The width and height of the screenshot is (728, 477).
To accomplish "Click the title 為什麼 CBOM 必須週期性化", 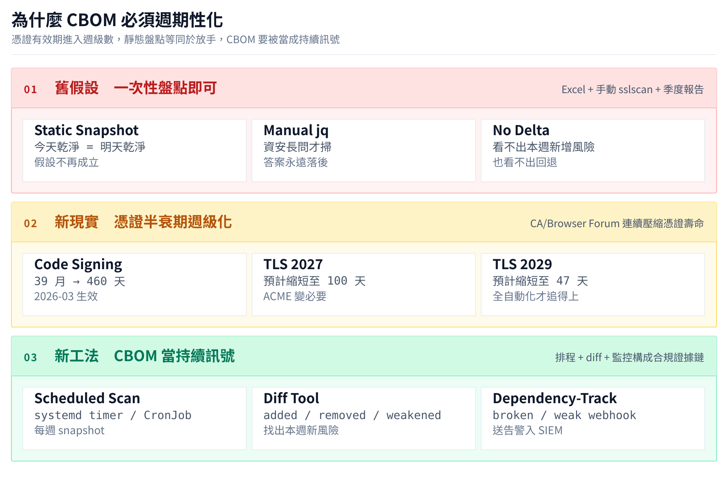I will tap(117, 20).
